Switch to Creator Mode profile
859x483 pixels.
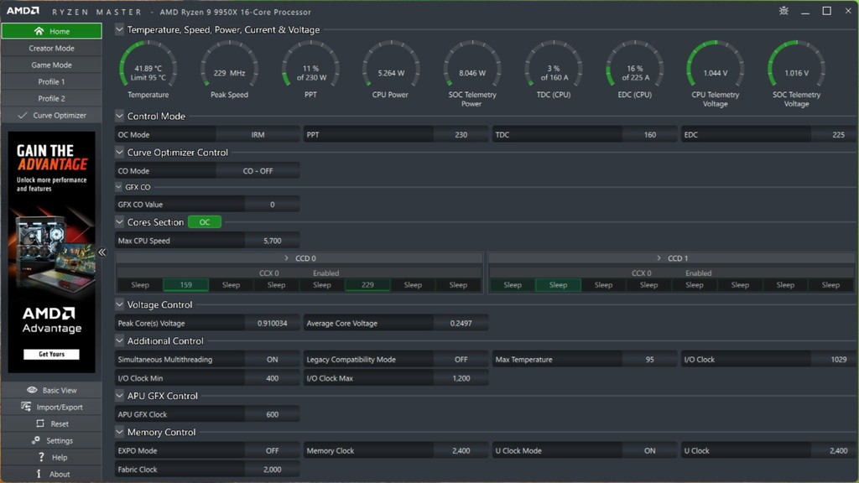[51, 49]
